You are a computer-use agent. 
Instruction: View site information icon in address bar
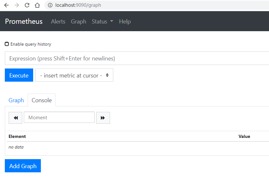[x=50, y=5]
